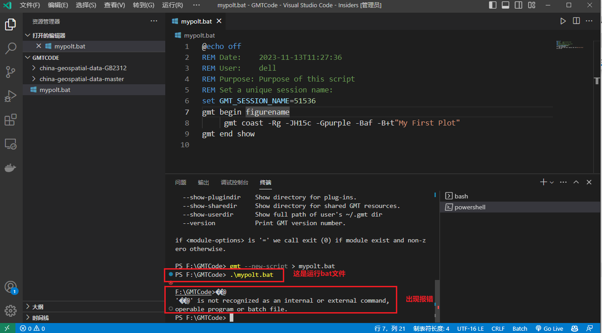Create a new terminal with plus icon
The image size is (602, 333).
pos(543,182)
